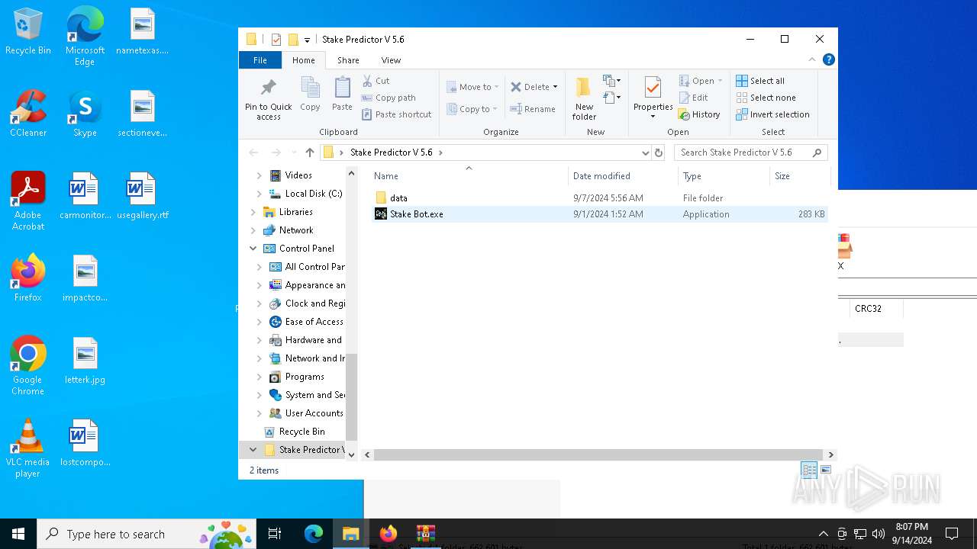Viewport: 977px width, 549px height.
Task: Click the horizontal scrollbar in file list
Action: [x=599, y=454]
